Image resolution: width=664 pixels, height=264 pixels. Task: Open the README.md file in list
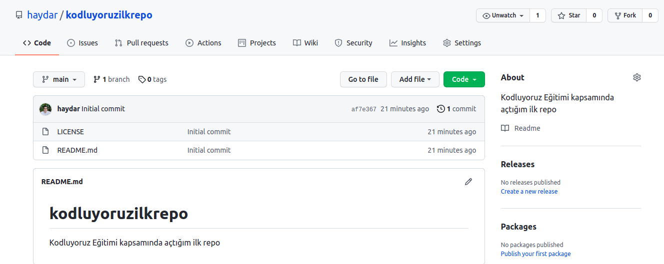pos(77,150)
